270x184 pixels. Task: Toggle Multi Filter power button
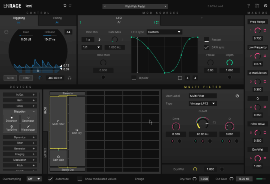(237, 96)
